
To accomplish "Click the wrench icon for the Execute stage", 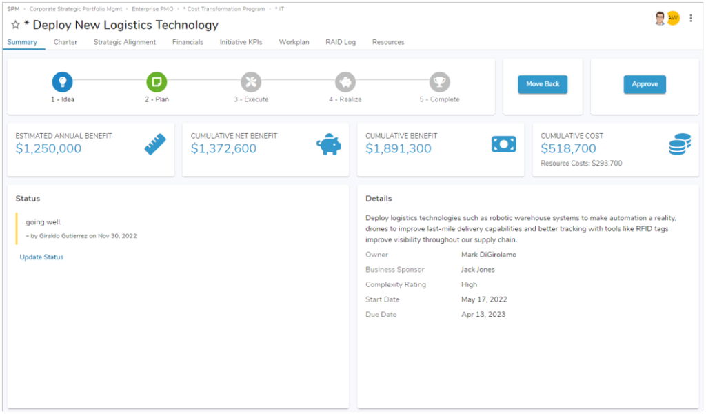I will pyautogui.click(x=250, y=81).
